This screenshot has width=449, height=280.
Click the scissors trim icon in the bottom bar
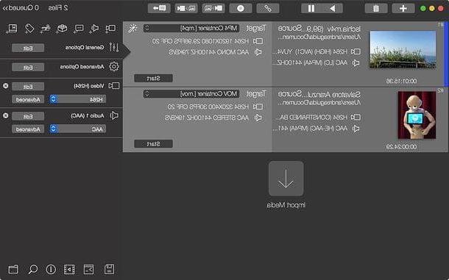point(89,269)
